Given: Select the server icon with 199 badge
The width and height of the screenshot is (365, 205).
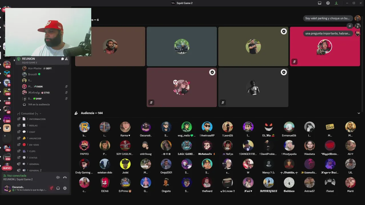Looking at the screenshot, I should (x=7, y=119).
